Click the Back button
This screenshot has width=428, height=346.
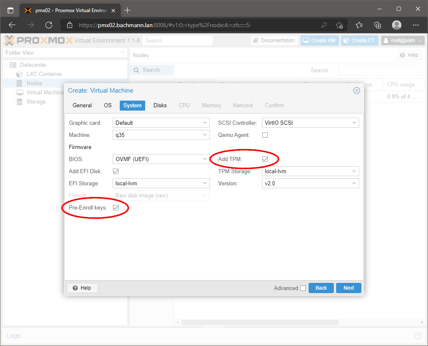coord(321,288)
